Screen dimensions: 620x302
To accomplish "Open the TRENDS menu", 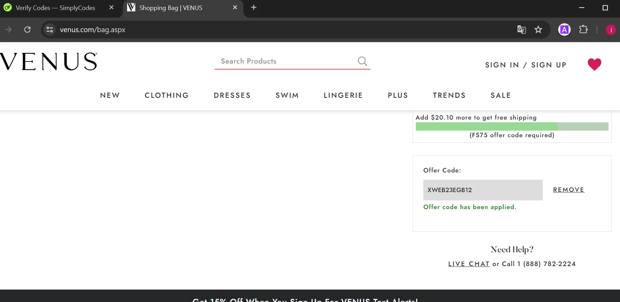I will pyautogui.click(x=449, y=95).
